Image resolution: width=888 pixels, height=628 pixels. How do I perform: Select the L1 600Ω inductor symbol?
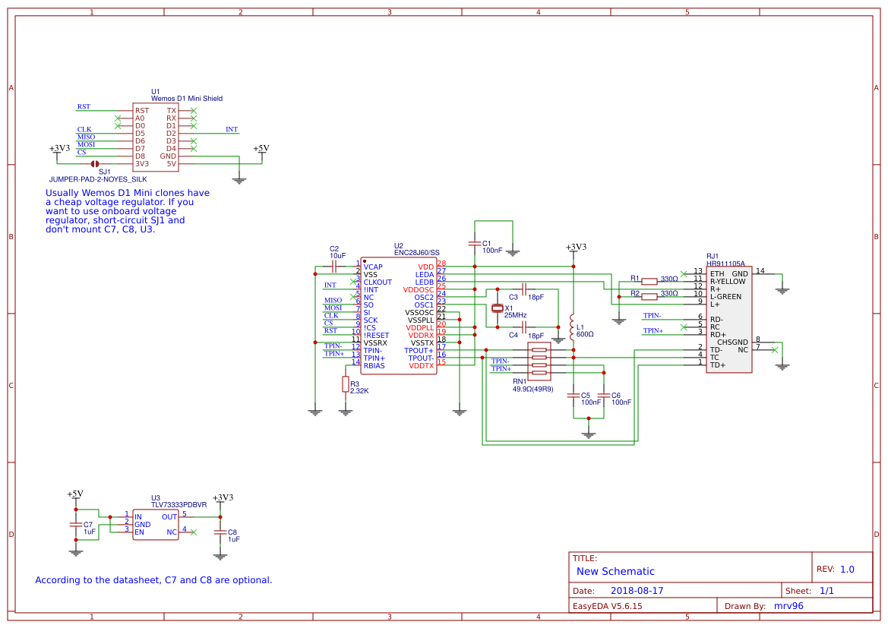(x=573, y=327)
